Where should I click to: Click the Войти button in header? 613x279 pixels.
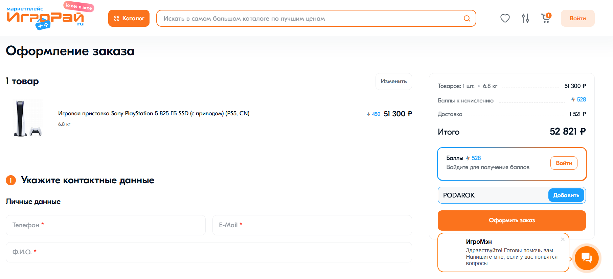(577, 18)
